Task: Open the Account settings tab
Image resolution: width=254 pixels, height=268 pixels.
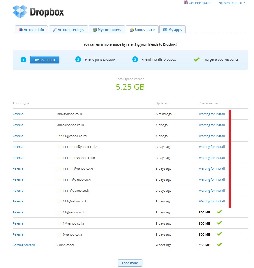Action: (x=70, y=30)
